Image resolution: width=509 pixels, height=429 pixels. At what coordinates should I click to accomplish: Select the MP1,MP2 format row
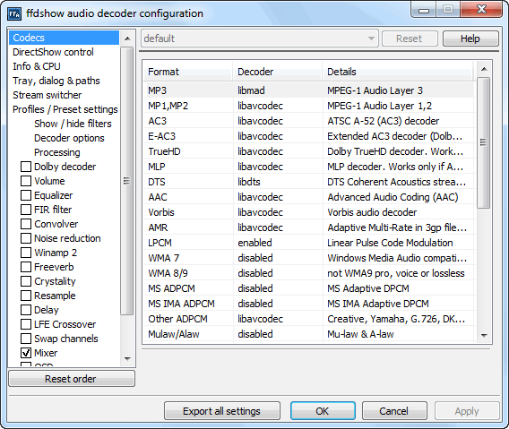[308, 106]
